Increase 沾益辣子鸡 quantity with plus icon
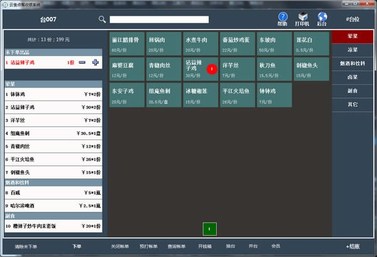Screen dimensions: 377x257 point(96,62)
